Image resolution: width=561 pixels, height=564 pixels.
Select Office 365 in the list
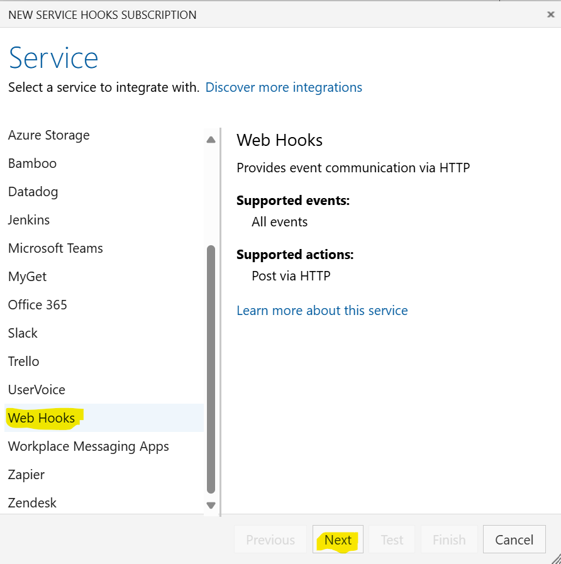(x=38, y=305)
